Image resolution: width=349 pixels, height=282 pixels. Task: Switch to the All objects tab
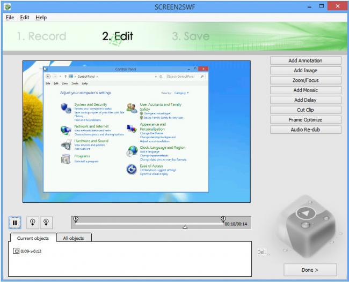pyautogui.click(x=74, y=238)
